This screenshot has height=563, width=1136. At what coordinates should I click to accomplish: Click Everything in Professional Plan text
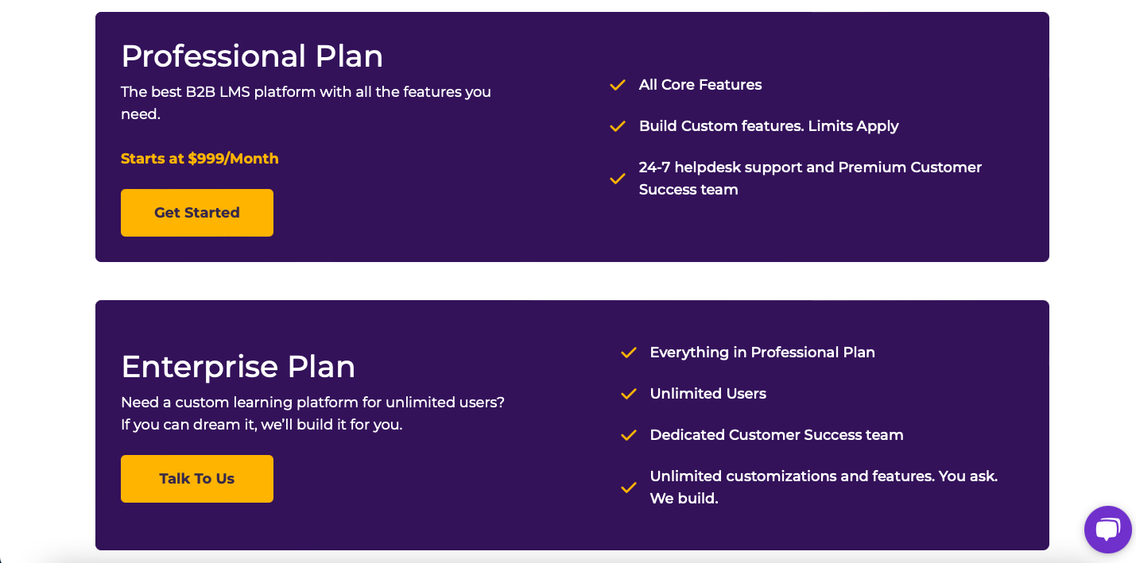762,353
